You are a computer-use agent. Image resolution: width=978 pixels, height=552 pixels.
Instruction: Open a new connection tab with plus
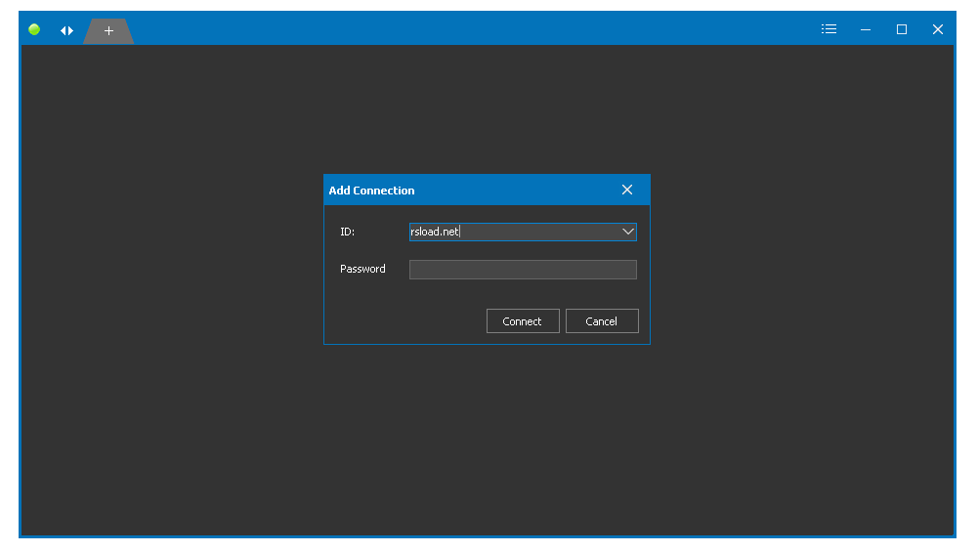[108, 30]
